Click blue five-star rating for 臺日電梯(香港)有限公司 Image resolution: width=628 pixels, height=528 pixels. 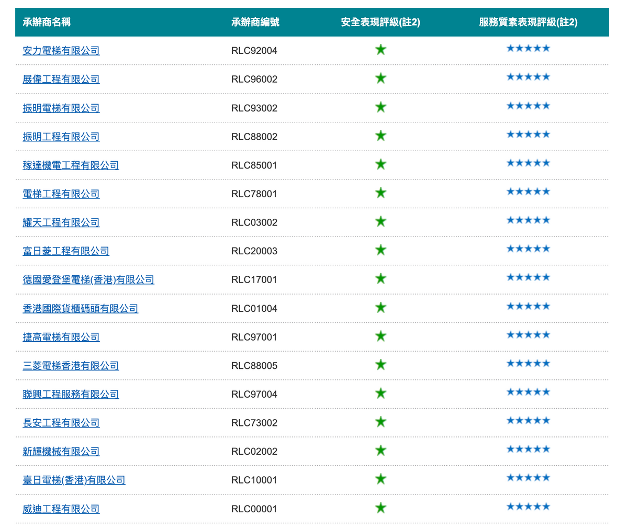click(529, 478)
